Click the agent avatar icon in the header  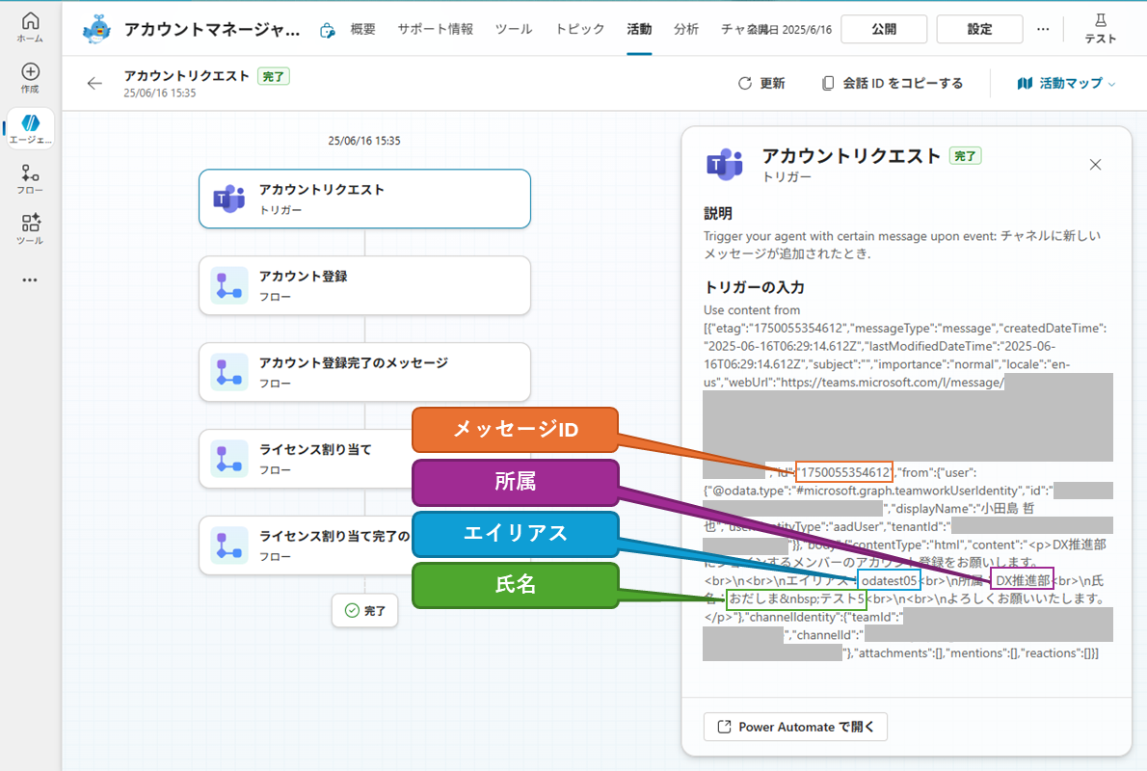click(x=97, y=29)
